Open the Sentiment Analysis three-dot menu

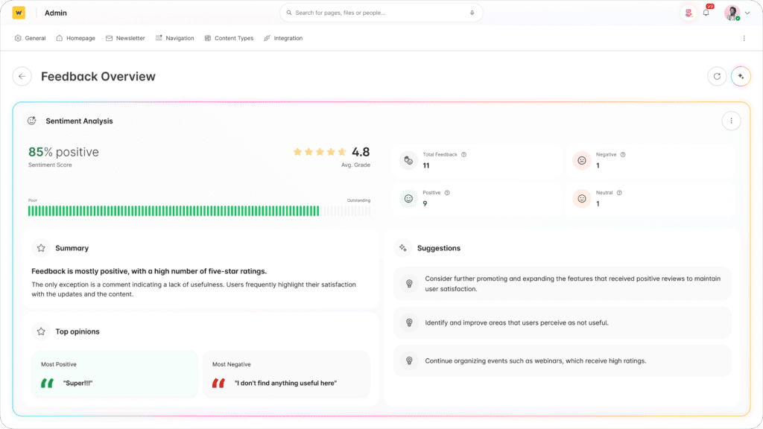[x=731, y=121]
